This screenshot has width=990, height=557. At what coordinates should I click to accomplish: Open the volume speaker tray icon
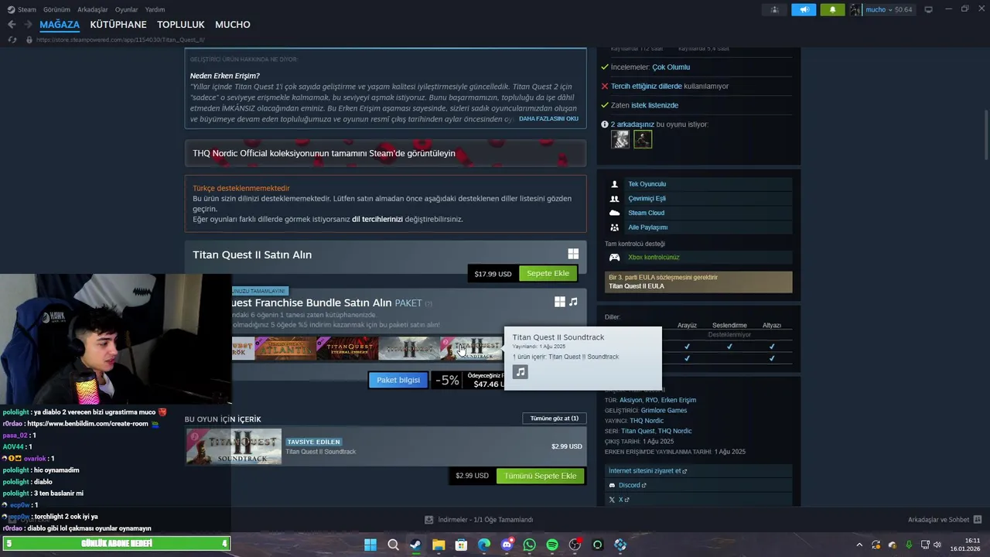pyautogui.click(x=937, y=545)
